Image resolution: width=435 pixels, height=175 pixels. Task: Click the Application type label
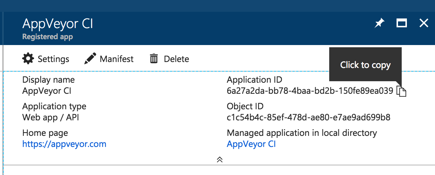[54, 106]
